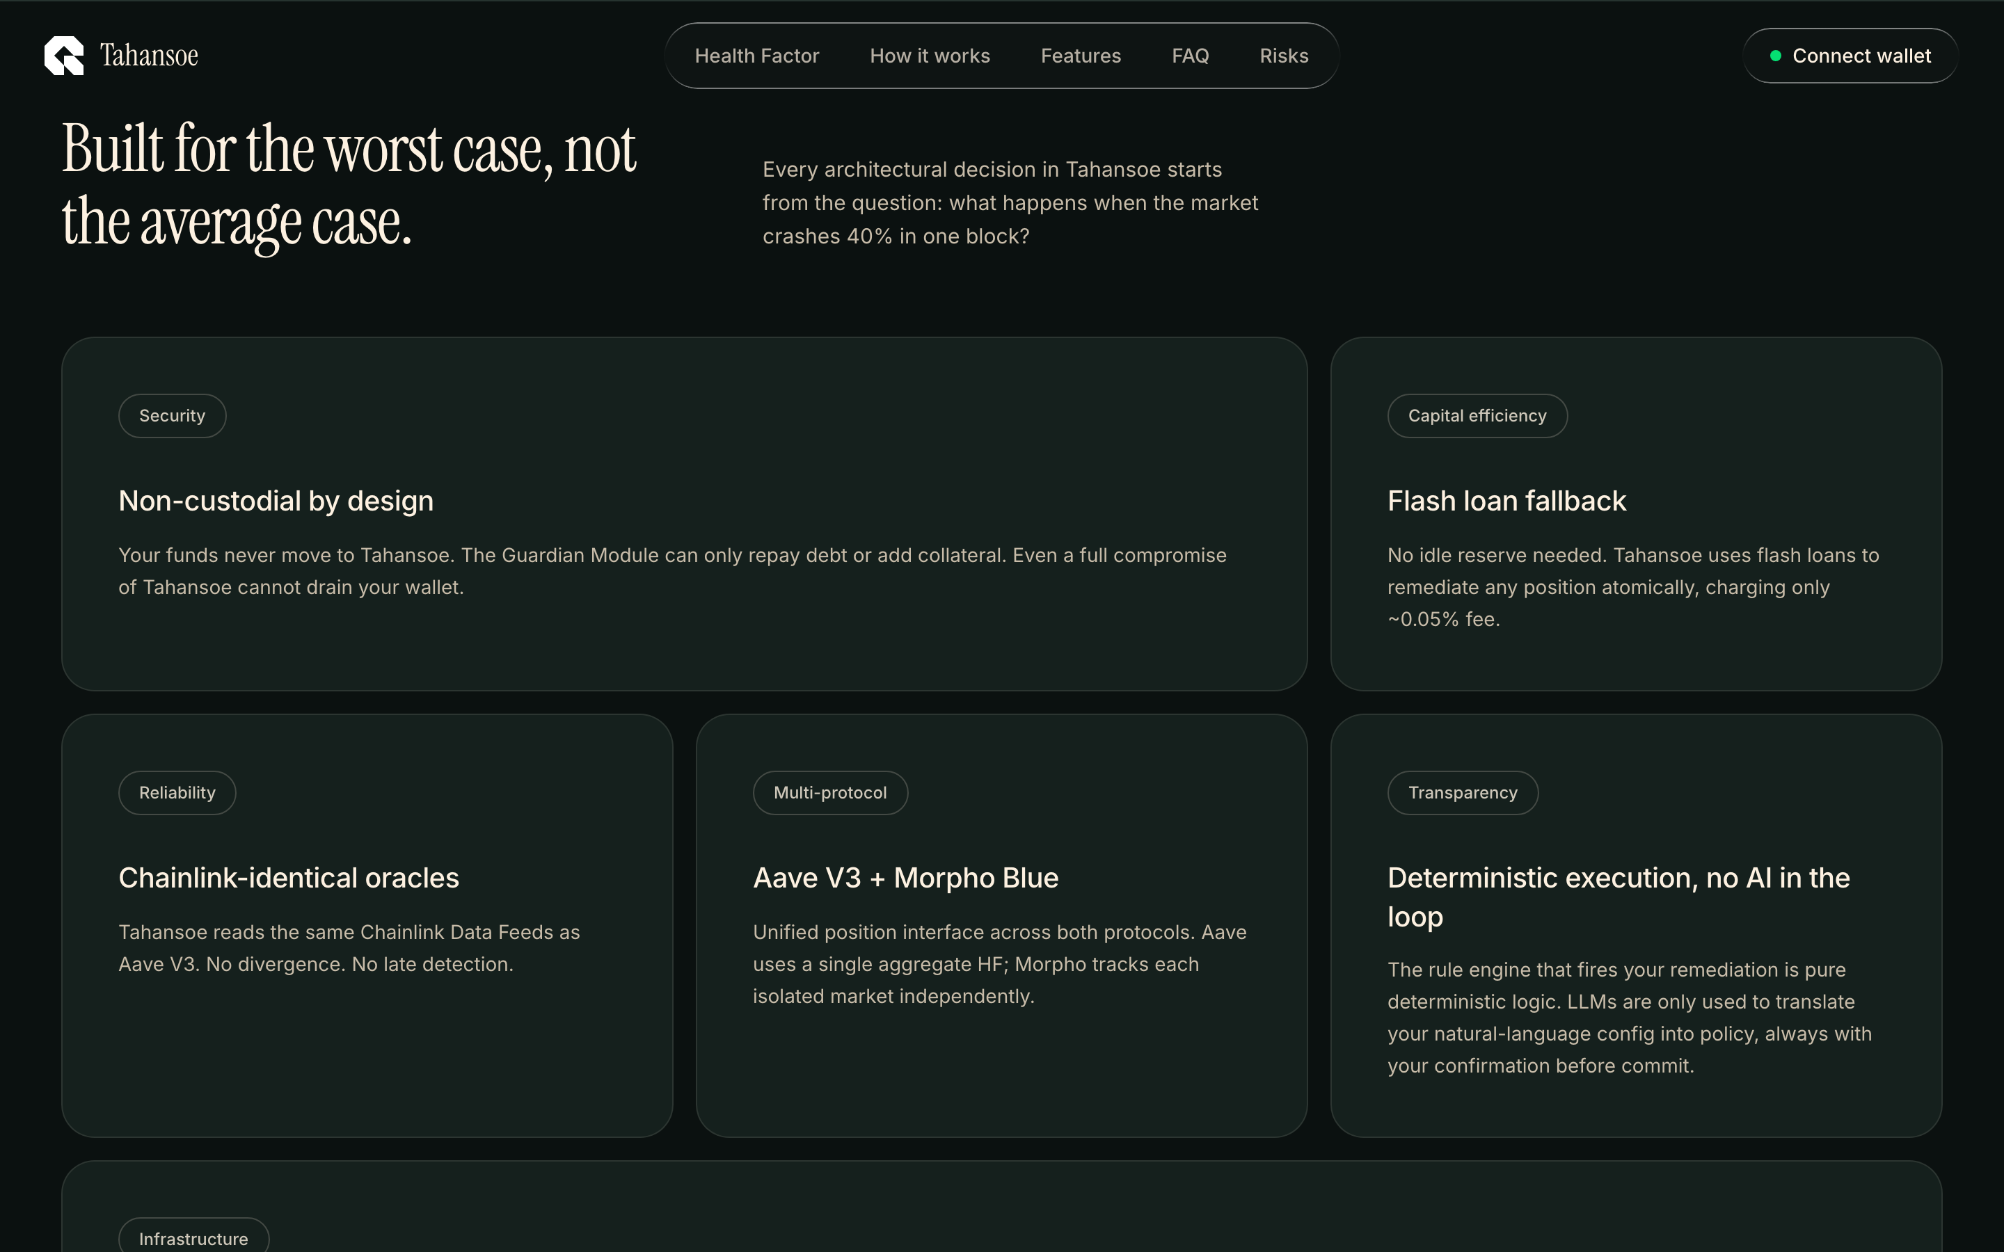Click the Transparency tag pill
Viewport: 2004px width, 1252px height.
pos(1463,792)
